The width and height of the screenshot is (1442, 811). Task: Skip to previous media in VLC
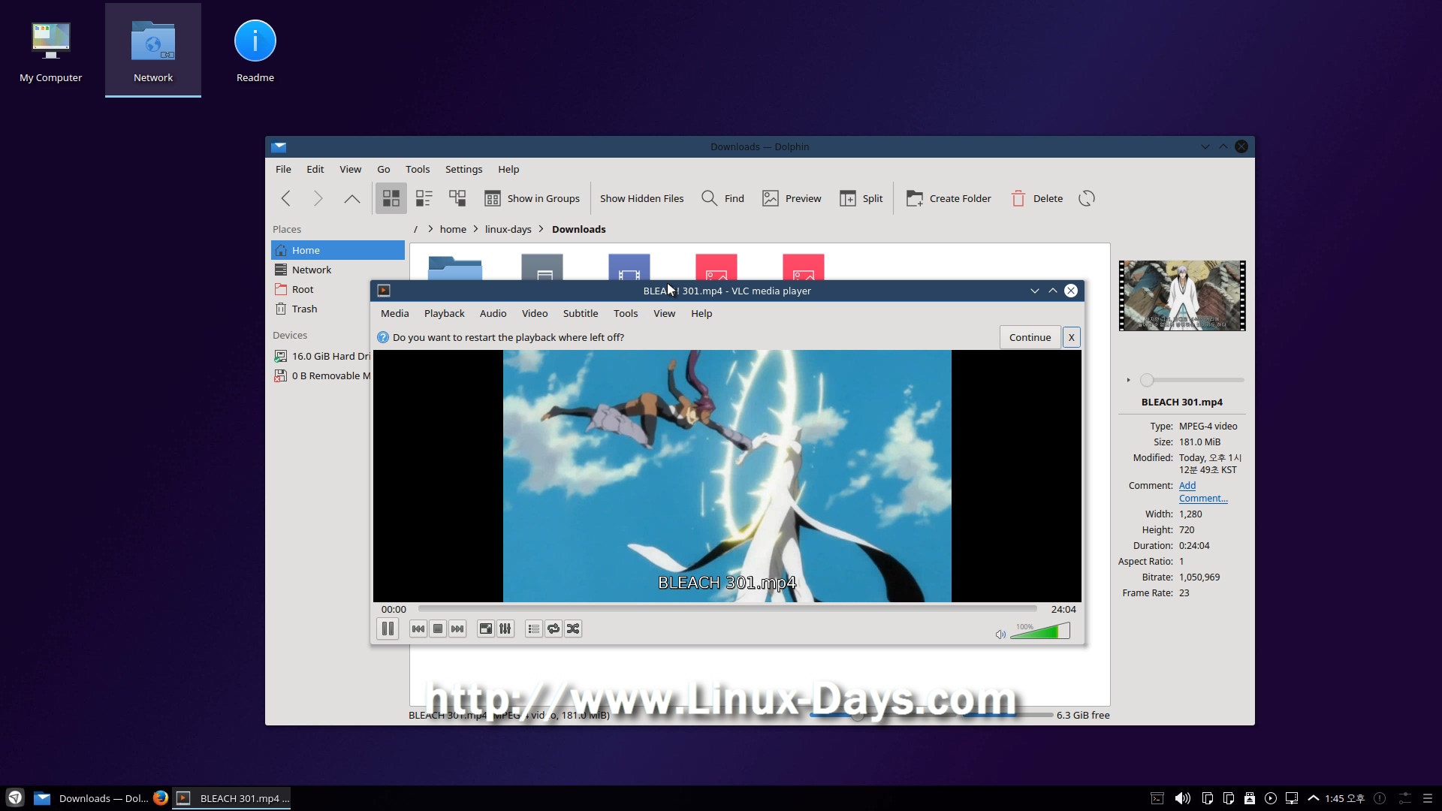point(418,629)
